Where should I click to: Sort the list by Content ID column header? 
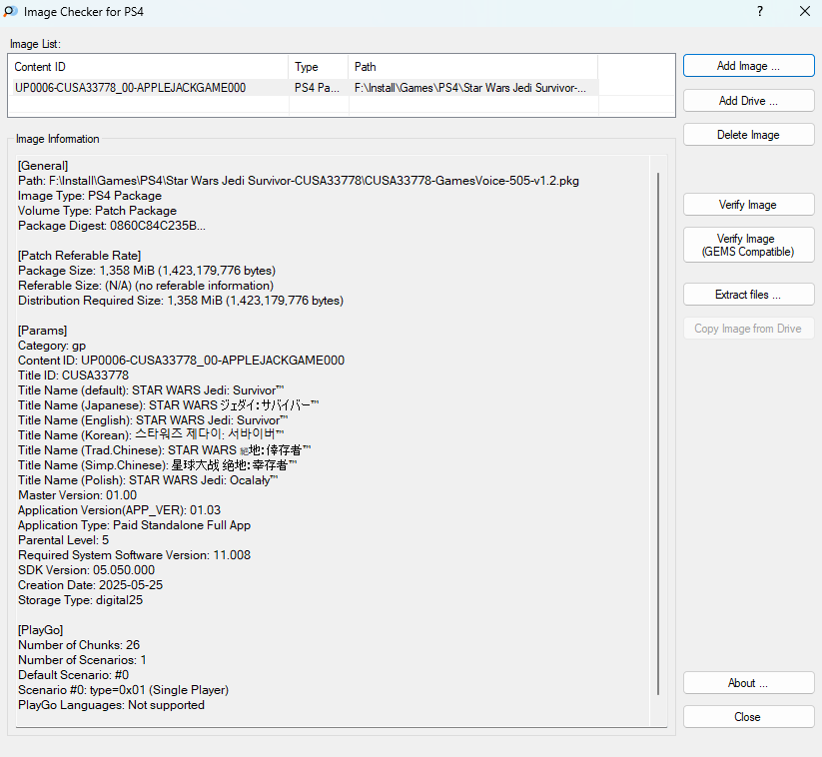coord(148,67)
